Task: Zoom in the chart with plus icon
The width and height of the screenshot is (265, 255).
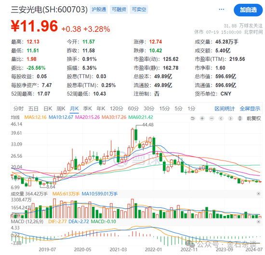Action: pyautogui.click(x=202, y=119)
